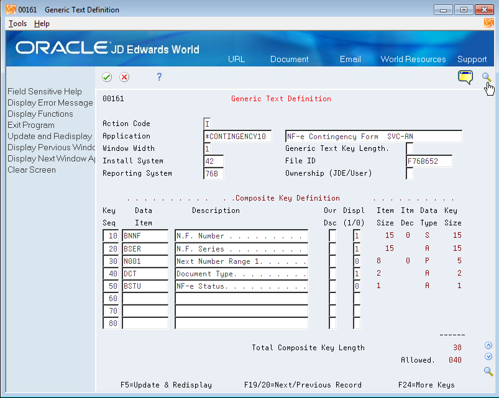Select Display Next Window in sidebar
499x398 pixels.
(x=51, y=158)
